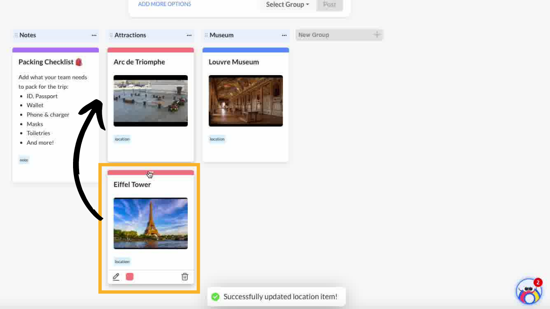Screen dimensions: 550x309
Task: Grab the drag handle beside Attractions group
Action: click(x=111, y=35)
